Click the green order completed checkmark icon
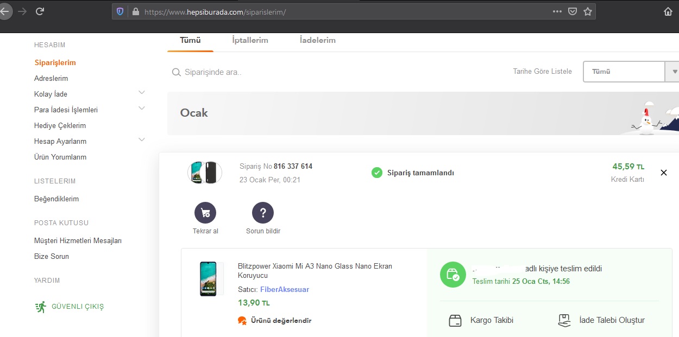Viewport: 679px width, 337px height. click(376, 173)
